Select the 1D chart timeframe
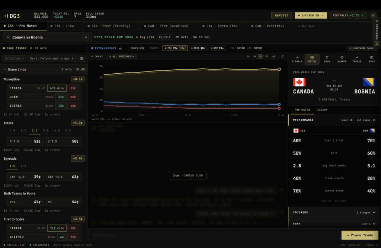Image resolution: width=381 pixels, height=248 pixels. 260,56
